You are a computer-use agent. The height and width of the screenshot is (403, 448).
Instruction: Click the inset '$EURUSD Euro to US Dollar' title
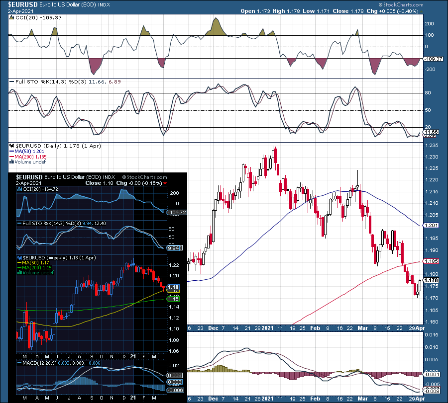(x=65, y=177)
